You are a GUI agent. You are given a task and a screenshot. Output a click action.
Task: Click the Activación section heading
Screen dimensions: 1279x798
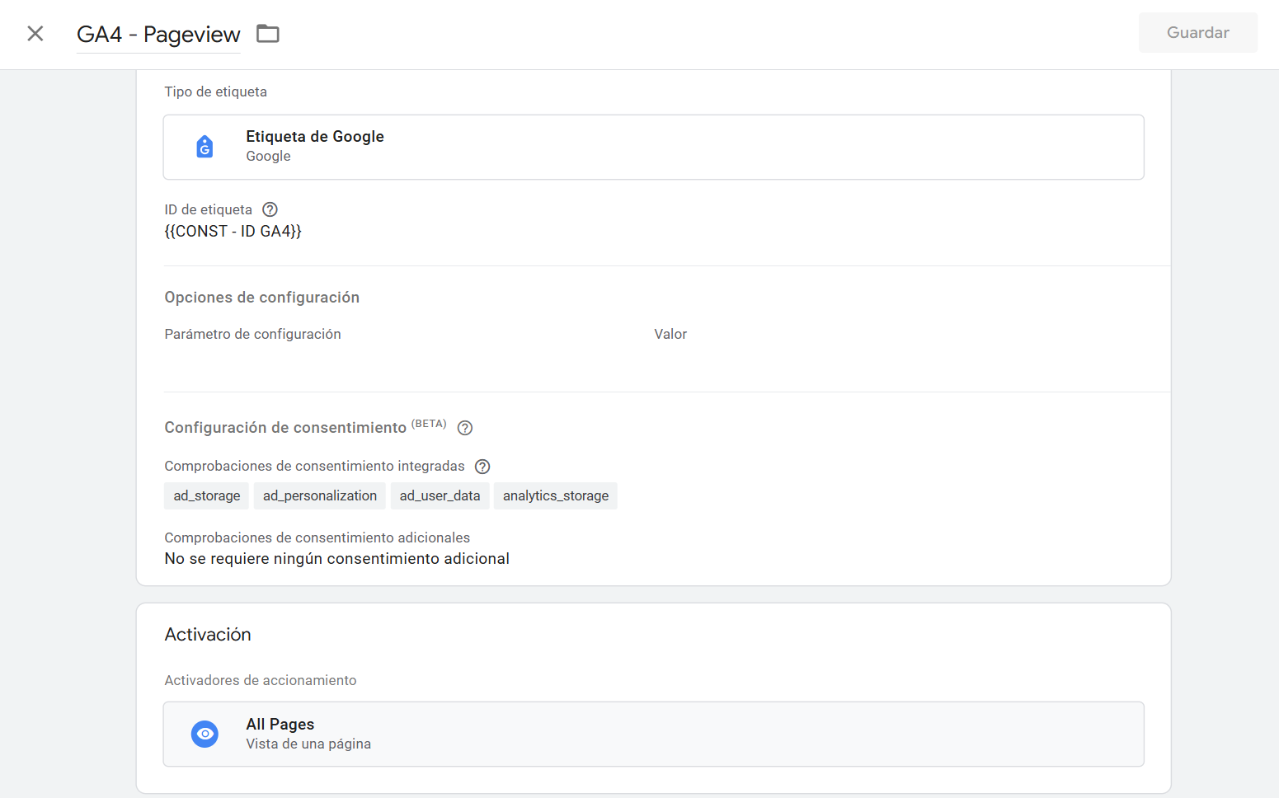[x=208, y=635]
